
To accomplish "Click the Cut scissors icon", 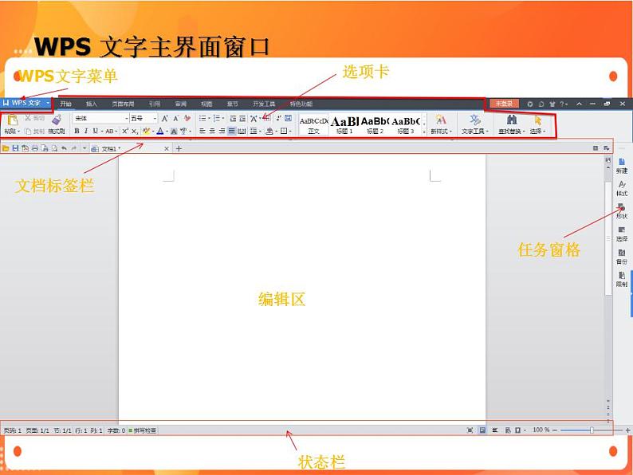I will tap(28, 118).
